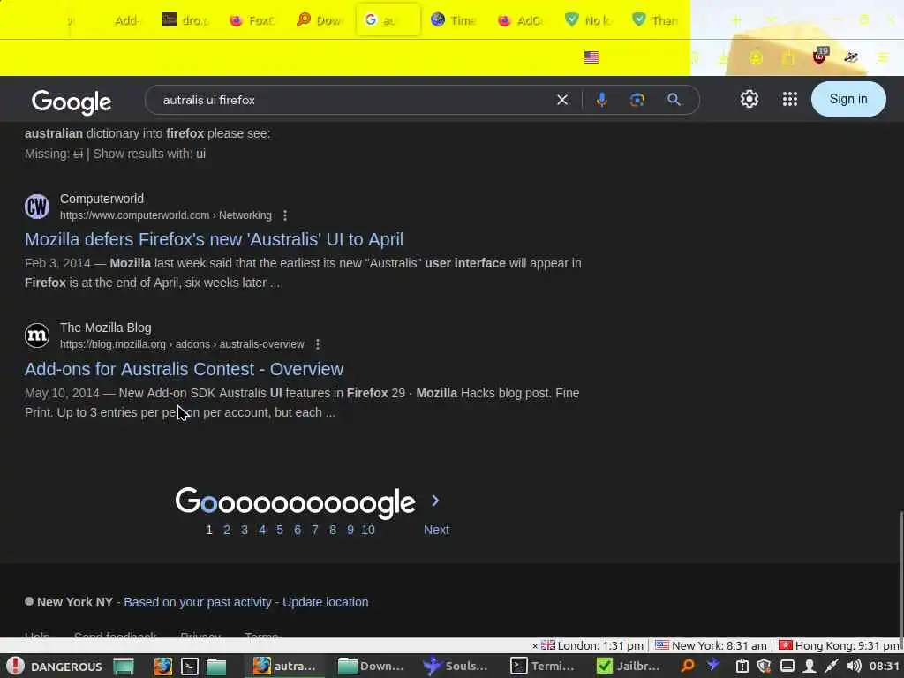Open Mozilla defers Firefox's Australis UI result
The height and width of the screenshot is (678, 904).
click(214, 239)
